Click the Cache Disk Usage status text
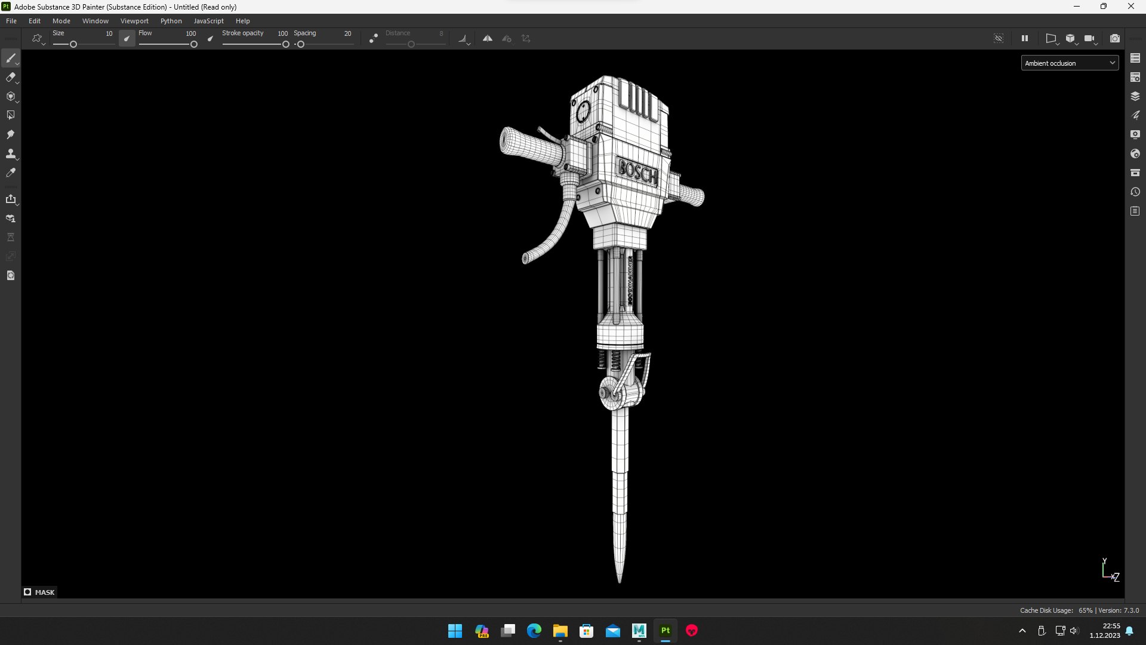The height and width of the screenshot is (645, 1146). point(1056,610)
